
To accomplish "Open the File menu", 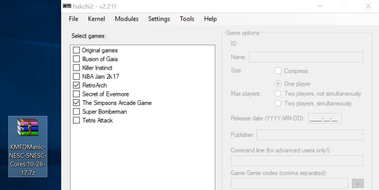I will 74,19.
